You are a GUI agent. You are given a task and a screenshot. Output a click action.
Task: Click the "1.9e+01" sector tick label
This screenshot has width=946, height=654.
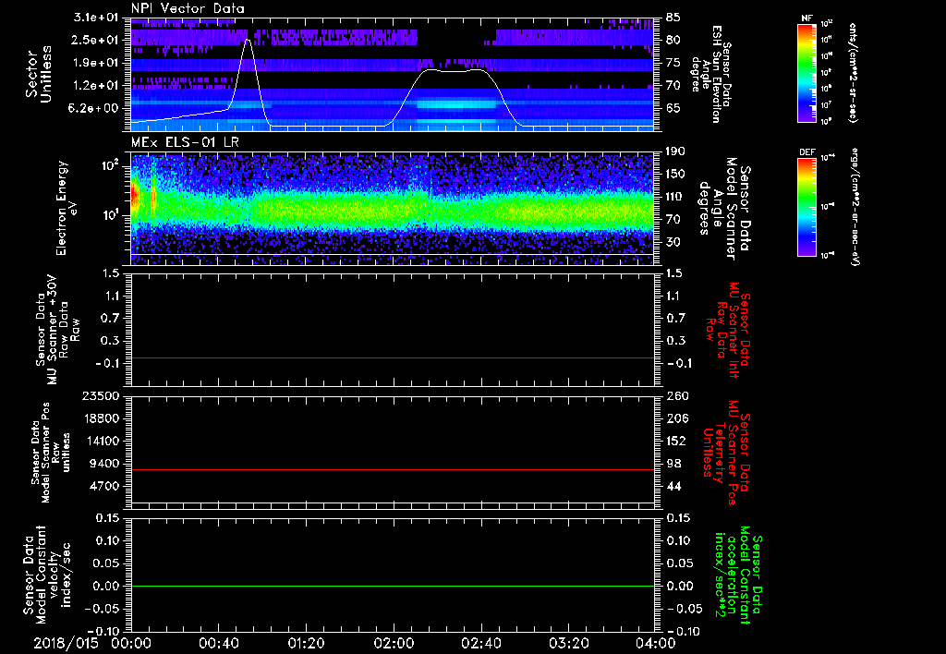96,63
